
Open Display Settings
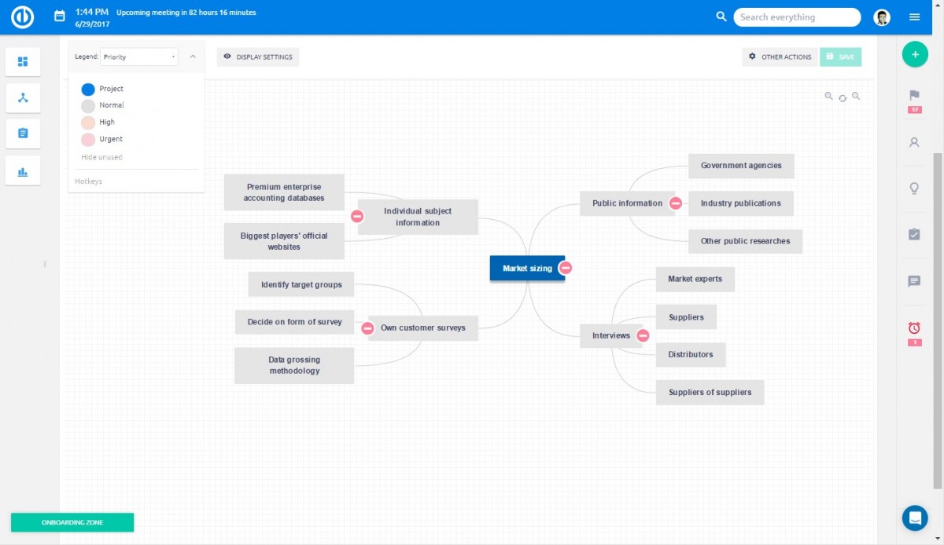pos(258,57)
